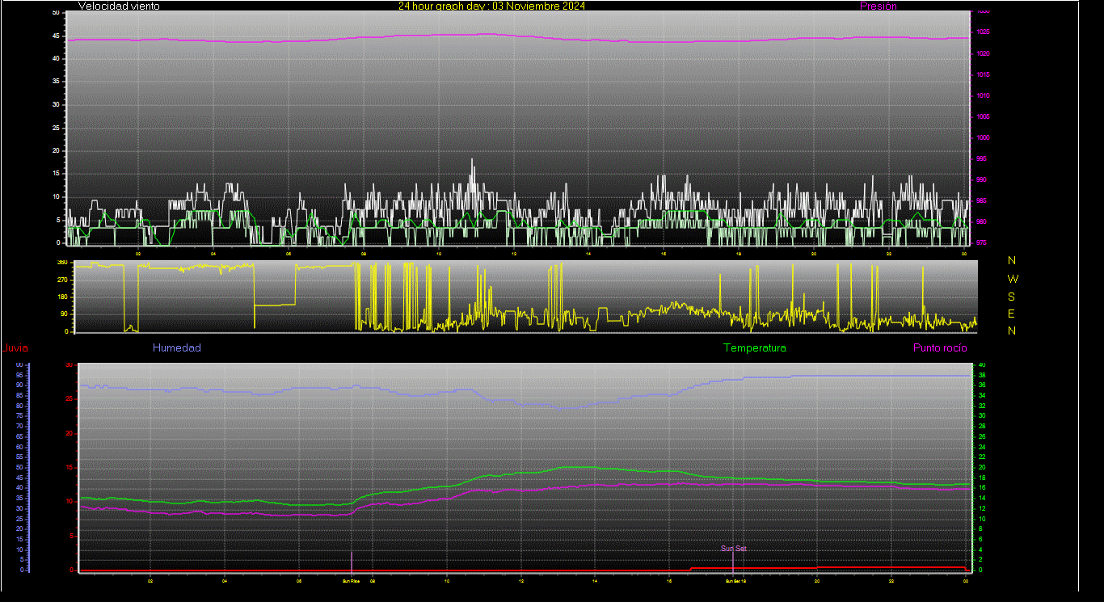
Task: Click the '990' pressure axis value
Action: pos(981,179)
